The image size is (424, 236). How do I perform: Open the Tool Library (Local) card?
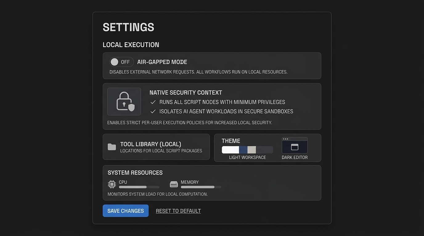point(156,147)
